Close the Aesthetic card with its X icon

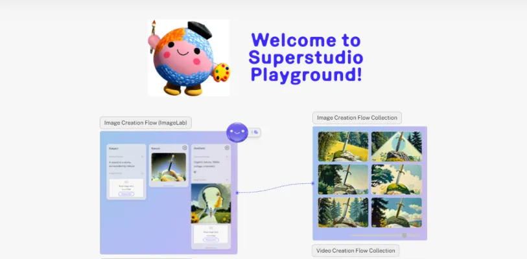[227, 148]
